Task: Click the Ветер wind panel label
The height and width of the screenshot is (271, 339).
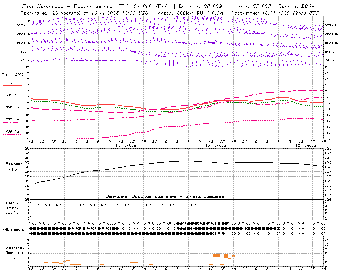Action: (x=24, y=20)
